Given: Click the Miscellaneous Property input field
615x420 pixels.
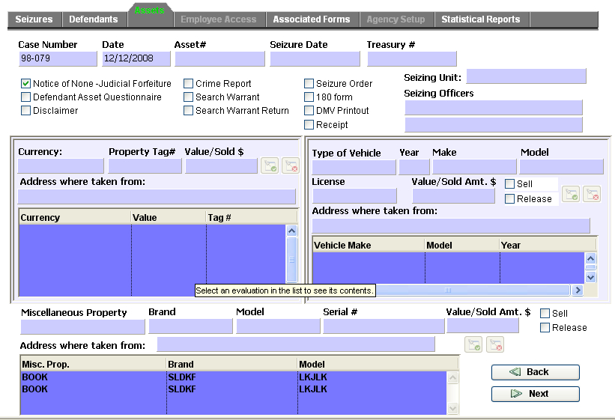Looking at the screenshot, I should tap(82, 326).
